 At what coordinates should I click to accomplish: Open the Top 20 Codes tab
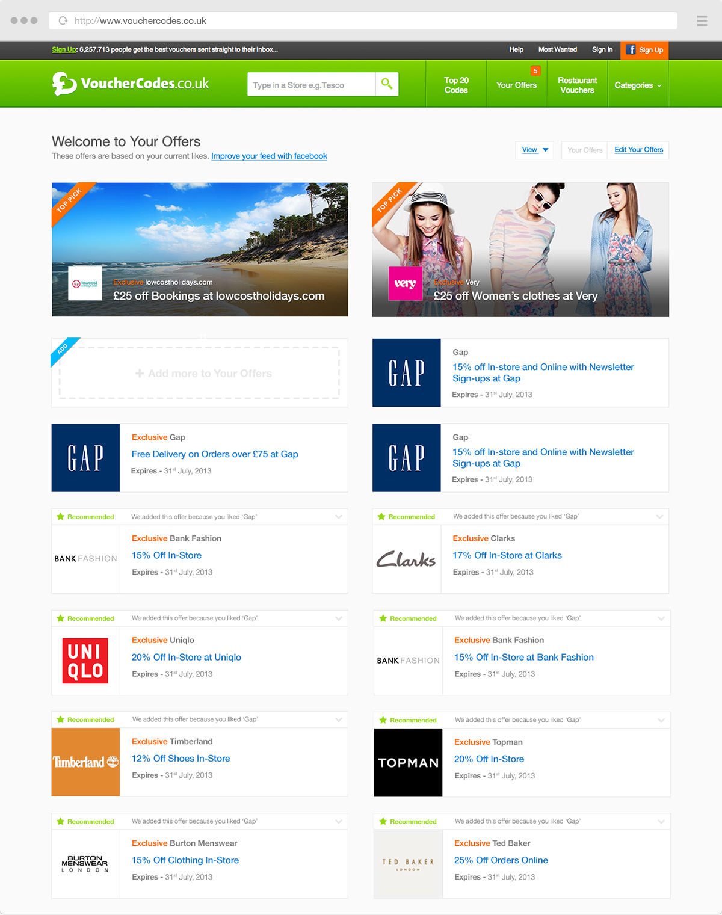coord(456,85)
